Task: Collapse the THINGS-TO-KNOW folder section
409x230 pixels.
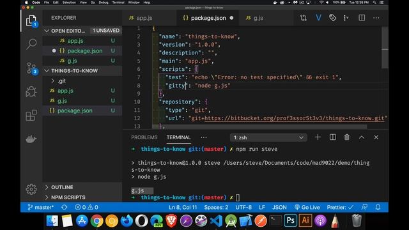Action: (47, 71)
